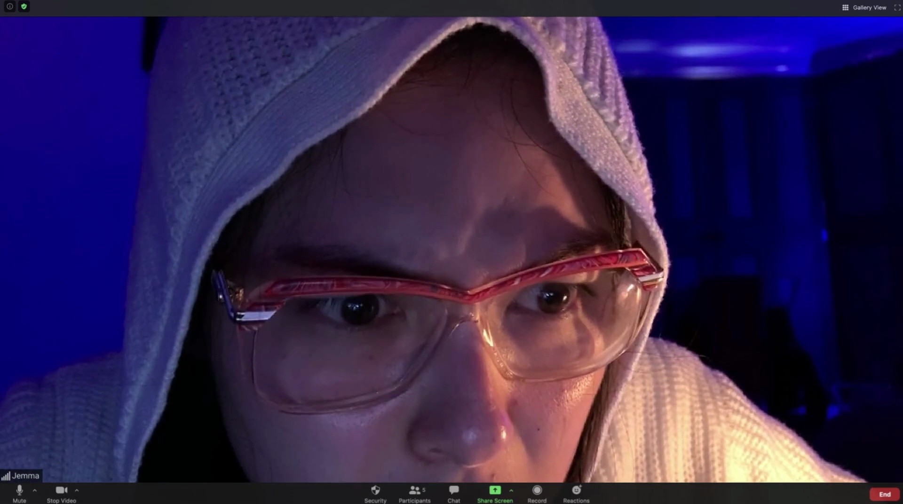Switch to Gallery View
This screenshot has width=903, height=504.
(x=864, y=8)
